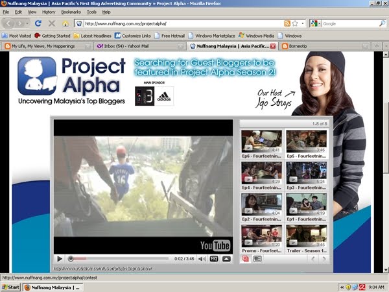Open the back/forward history dropdown arrow
The height and width of the screenshot is (292, 389).
pos(27,23)
